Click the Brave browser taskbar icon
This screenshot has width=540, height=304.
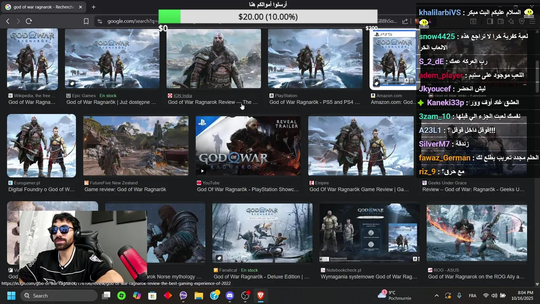tap(260, 296)
